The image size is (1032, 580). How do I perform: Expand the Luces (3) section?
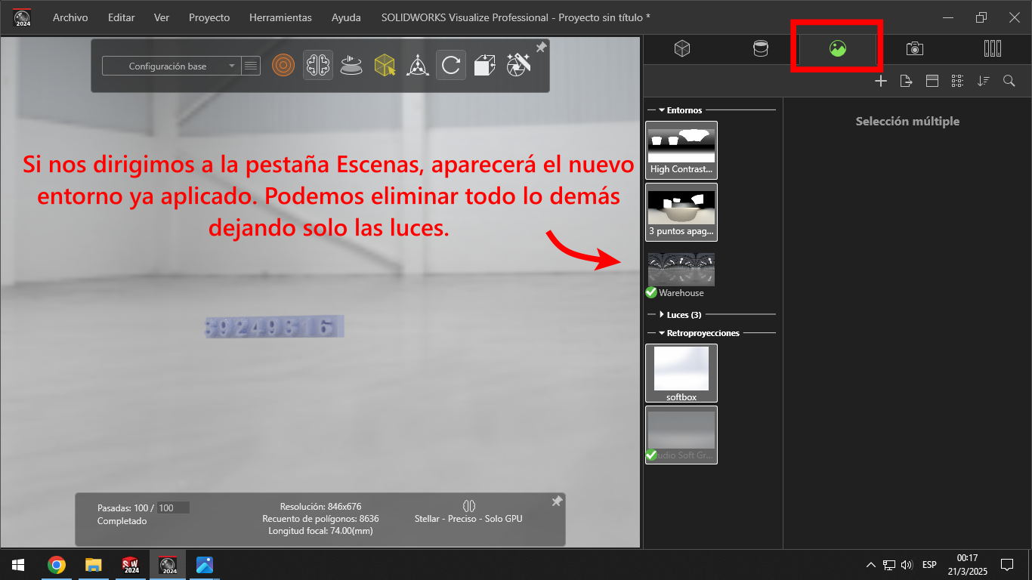coord(663,314)
